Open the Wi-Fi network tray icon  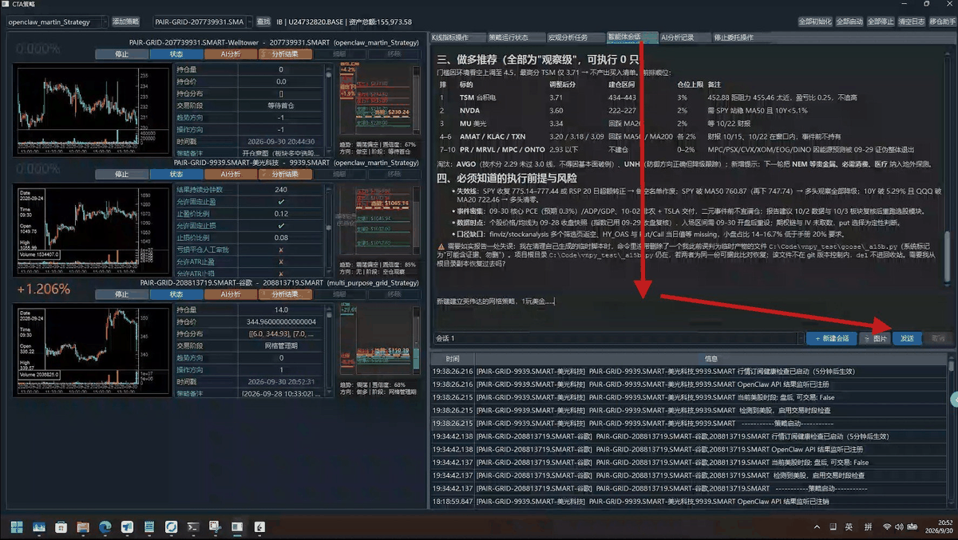[x=887, y=527]
